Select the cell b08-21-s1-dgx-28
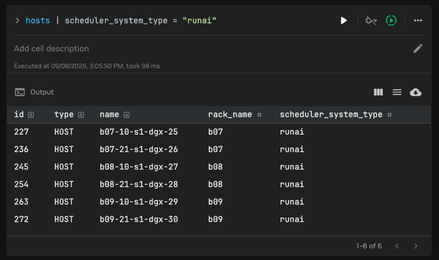 tap(139, 184)
